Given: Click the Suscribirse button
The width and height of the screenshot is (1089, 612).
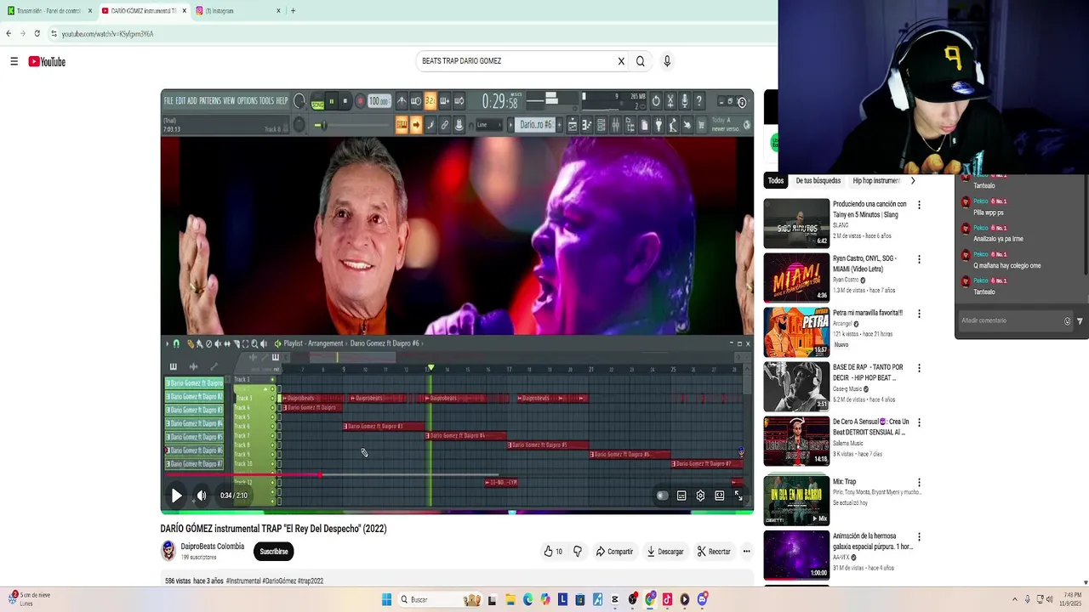Looking at the screenshot, I should pos(273,552).
